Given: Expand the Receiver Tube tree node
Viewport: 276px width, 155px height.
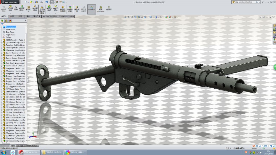Looking at the screenshot, I should 2,40.
